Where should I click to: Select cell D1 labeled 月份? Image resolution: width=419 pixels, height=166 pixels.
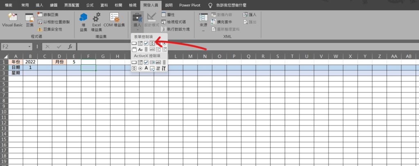tap(59, 62)
